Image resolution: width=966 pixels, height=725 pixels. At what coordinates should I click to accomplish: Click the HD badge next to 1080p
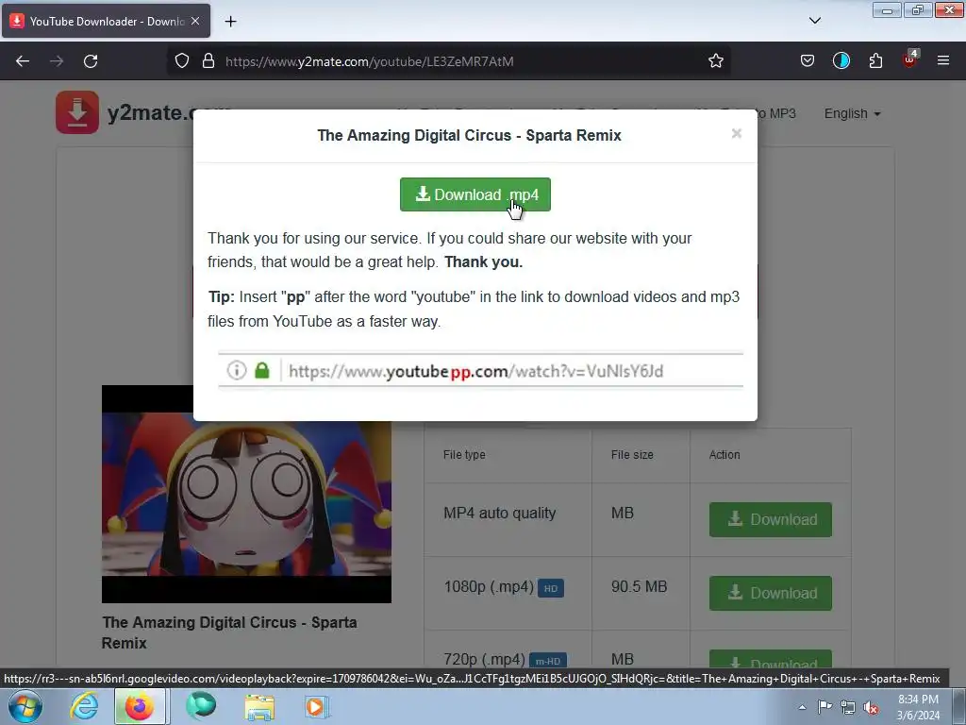coord(551,588)
